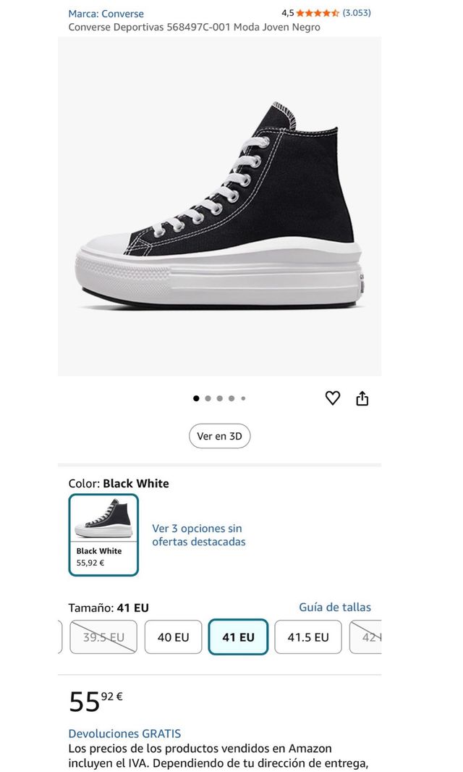Image resolution: width=463 pixels, height=772 pixels.
Task: Add the sneakers to your wishlist heart
Action: tap(333, 398)
